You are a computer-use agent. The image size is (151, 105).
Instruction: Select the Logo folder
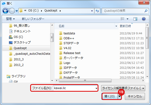tap(67, 63)
